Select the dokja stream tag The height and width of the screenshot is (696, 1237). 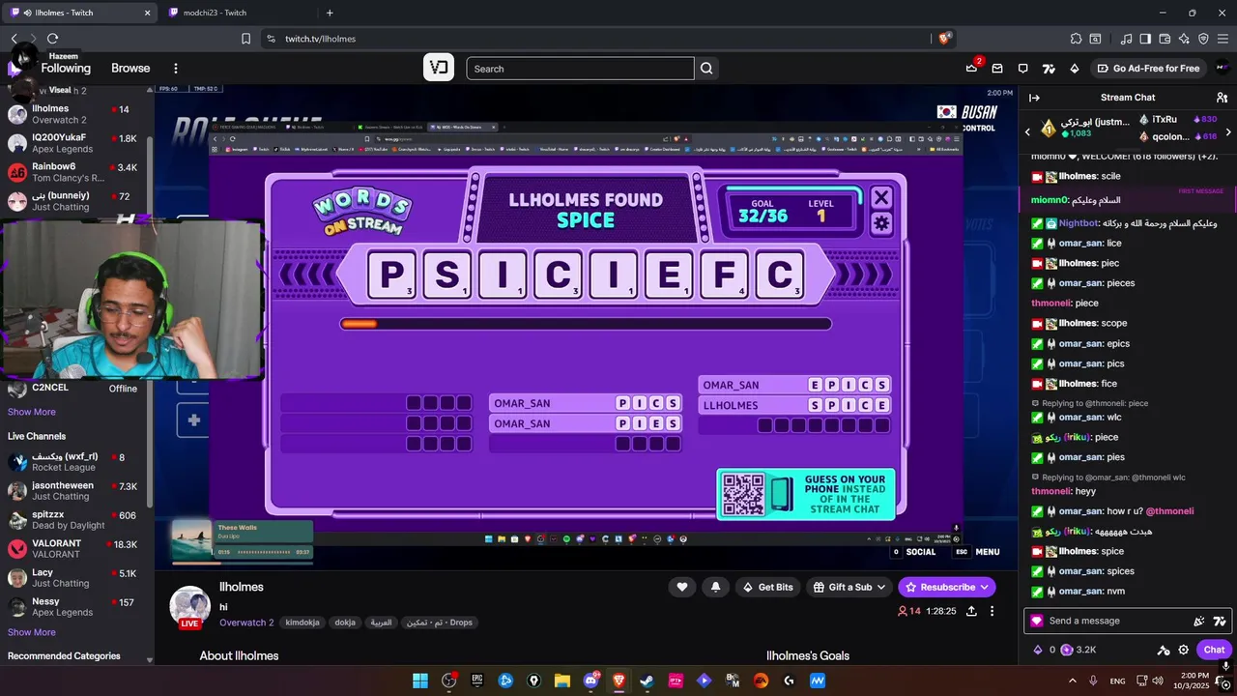click(x=345, y=623)
